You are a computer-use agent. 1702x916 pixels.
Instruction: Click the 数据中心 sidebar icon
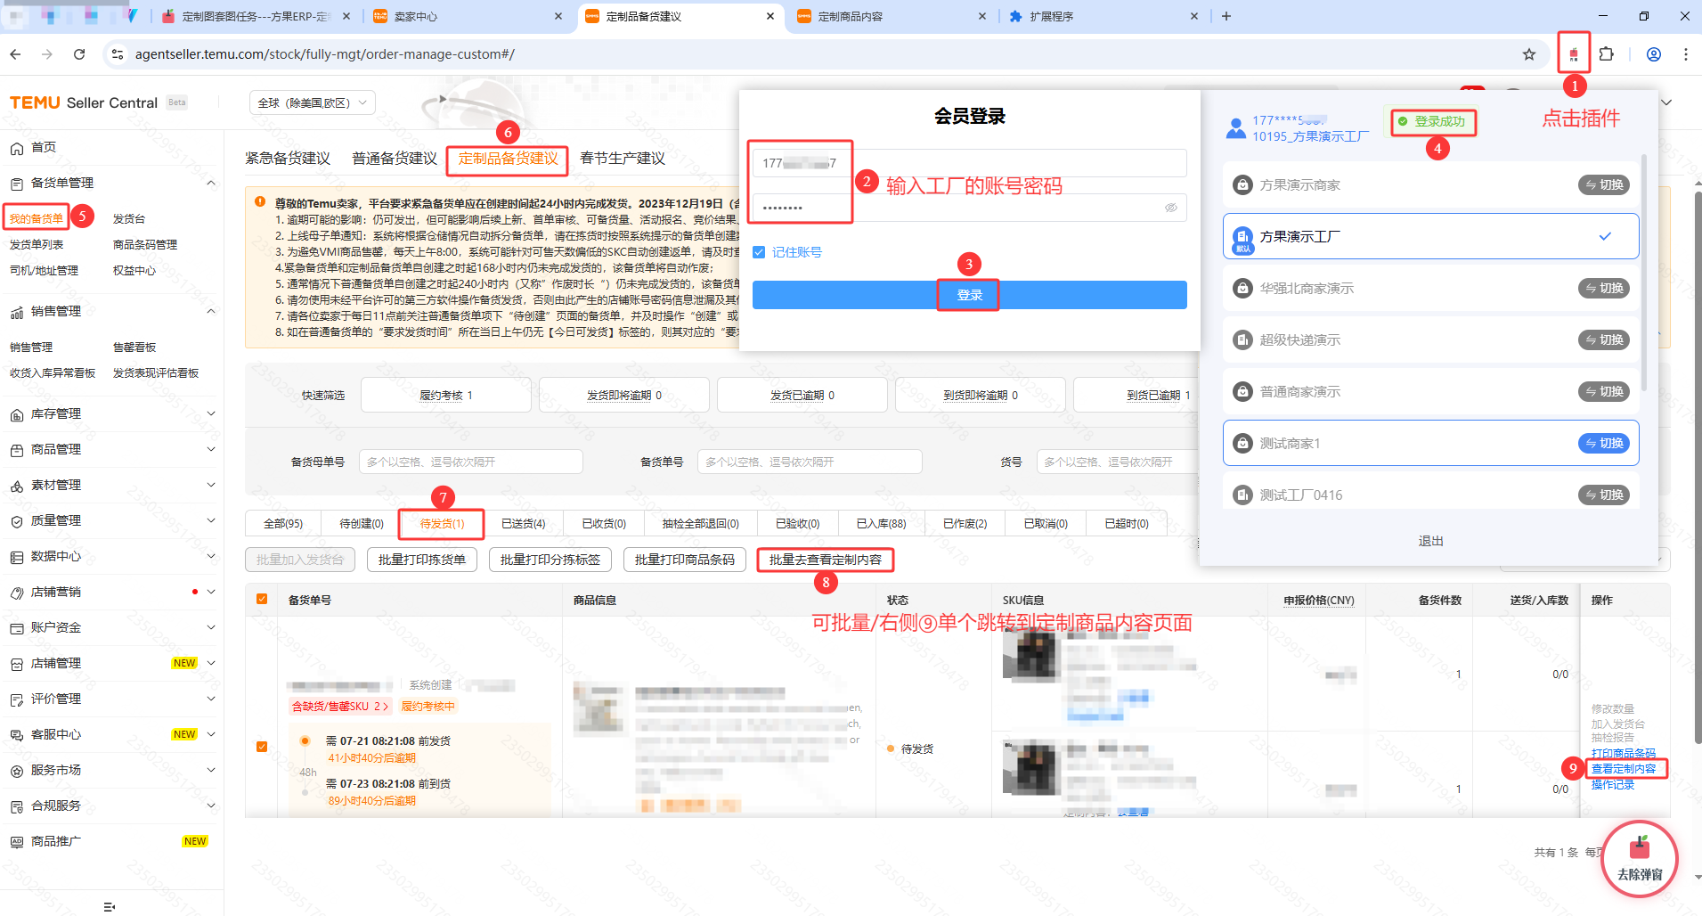click(16, 557)
